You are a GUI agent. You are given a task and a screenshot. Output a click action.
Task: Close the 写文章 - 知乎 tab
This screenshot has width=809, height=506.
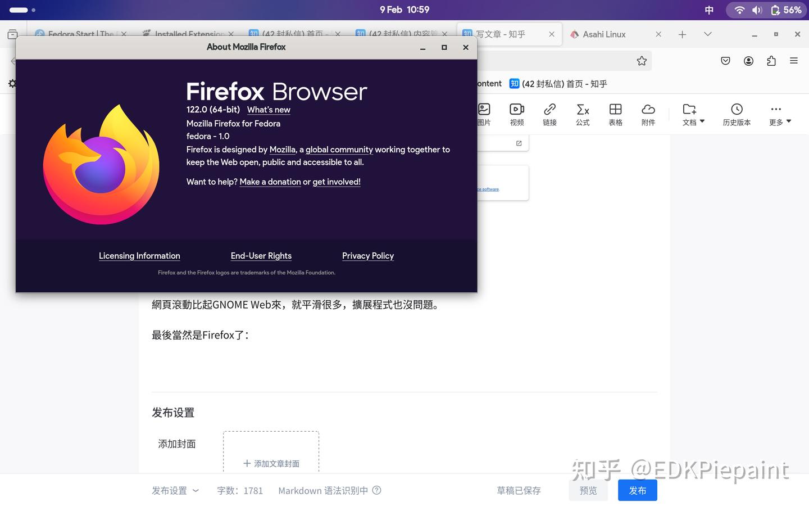(552, 34)
